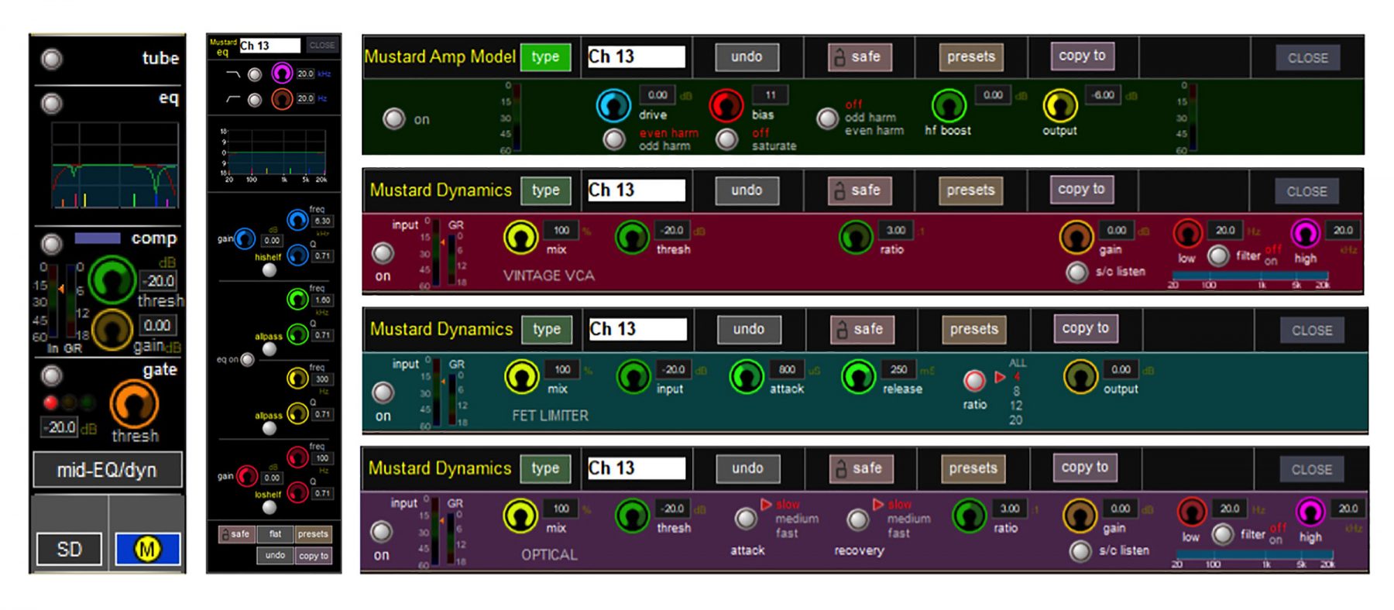Click the thresh knob in the VINTAGE VCA panel
Viewport: 1394px width, 610px height.
coord(632,238)
